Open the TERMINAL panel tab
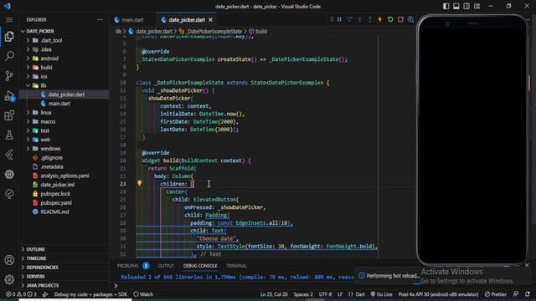536x301 pixels. coord(236,266)
